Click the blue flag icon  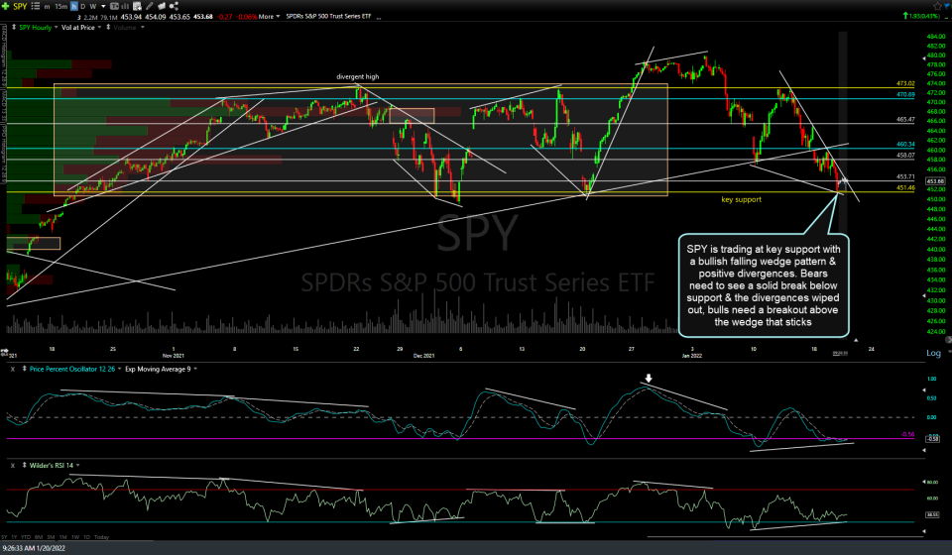tap(946, 6)
